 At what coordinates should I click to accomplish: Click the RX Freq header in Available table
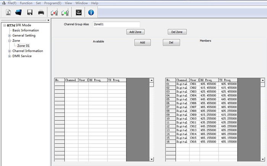98,80
